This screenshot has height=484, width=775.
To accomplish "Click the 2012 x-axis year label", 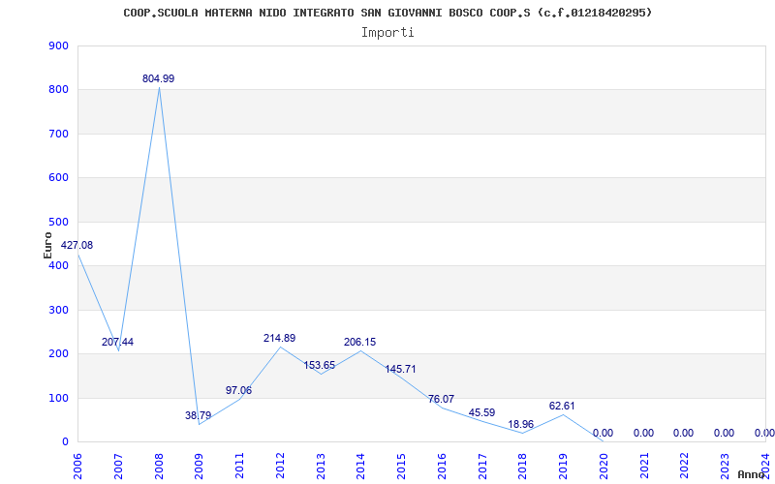I will tap(280, 466).
